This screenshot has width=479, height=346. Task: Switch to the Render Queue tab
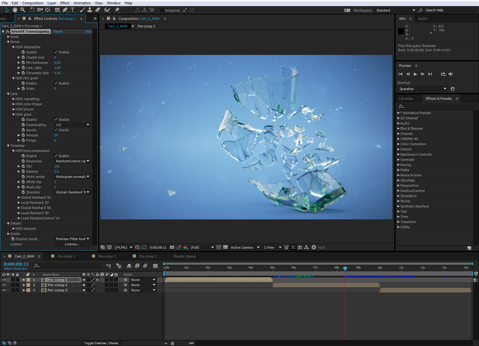pos(185,256)
